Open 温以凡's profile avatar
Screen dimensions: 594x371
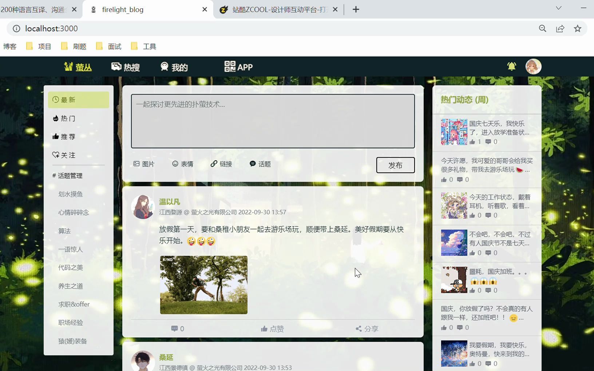click(143, 207)
